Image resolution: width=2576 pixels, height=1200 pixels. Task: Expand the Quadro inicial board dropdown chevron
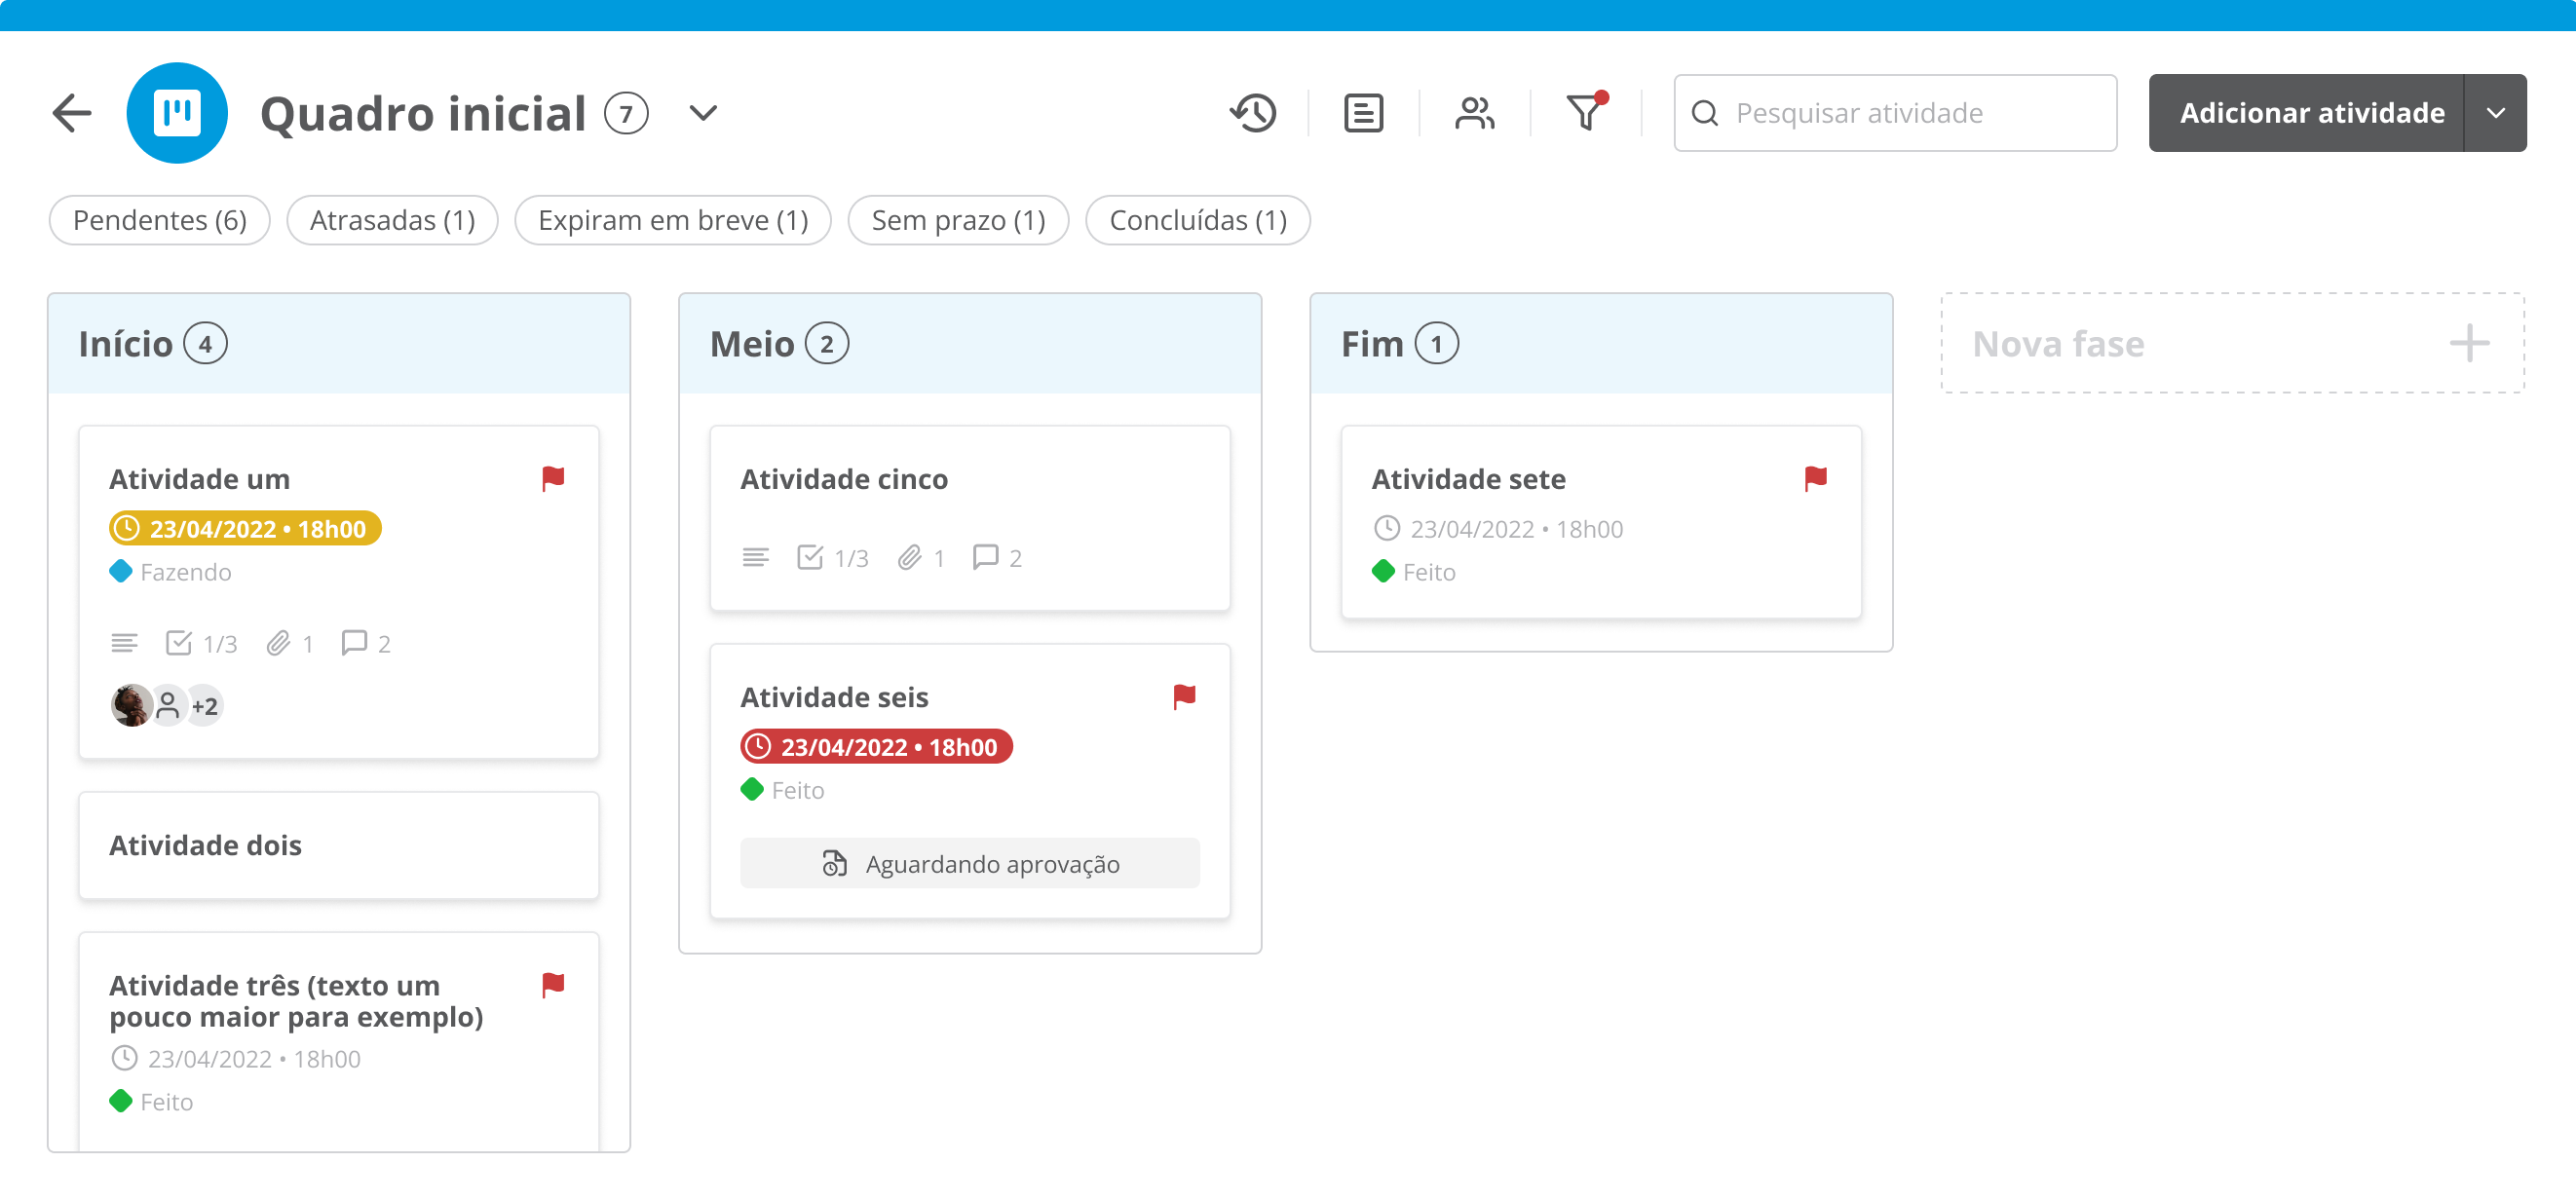[x=703, y=113]
